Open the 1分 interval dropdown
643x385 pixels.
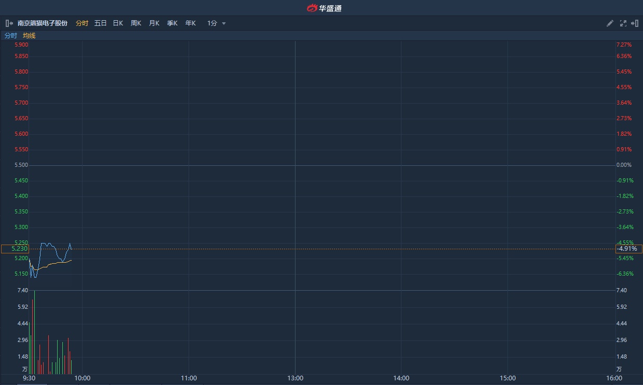pyautogui.click(x=212, y=23)
